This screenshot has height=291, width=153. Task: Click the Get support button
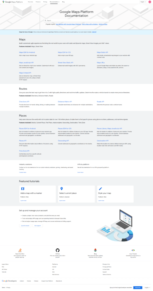38,226
